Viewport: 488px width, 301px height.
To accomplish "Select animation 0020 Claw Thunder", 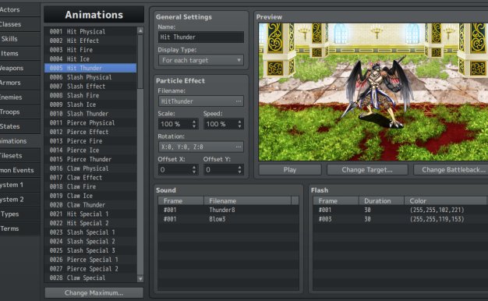I will pos(90,205).
